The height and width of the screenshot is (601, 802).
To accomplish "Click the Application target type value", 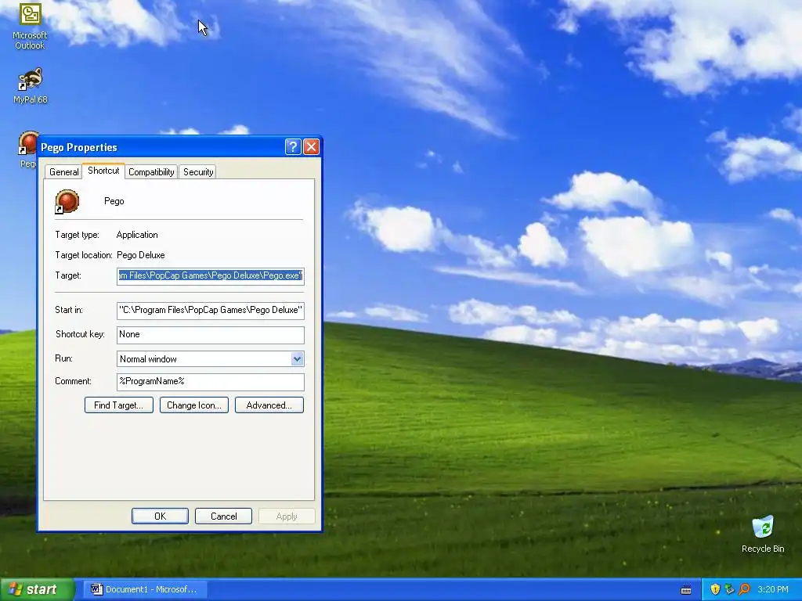I will click(137, 235).
